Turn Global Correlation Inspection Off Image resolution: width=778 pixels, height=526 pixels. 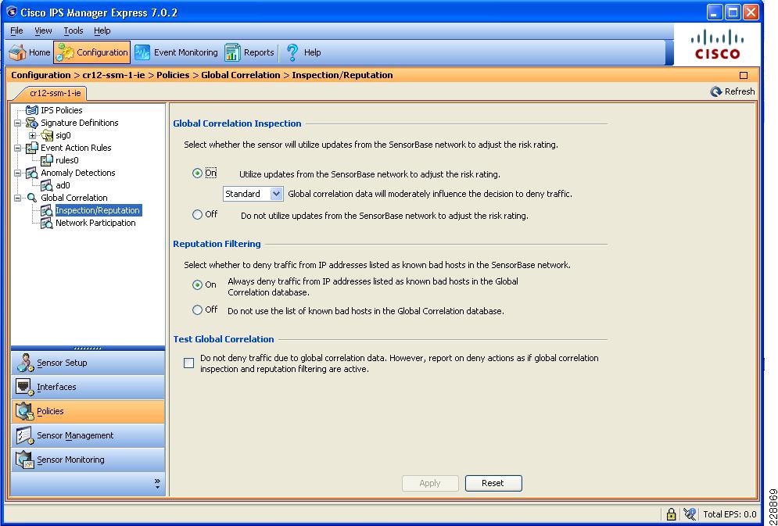pyautogui.click(x=198, y=215)
